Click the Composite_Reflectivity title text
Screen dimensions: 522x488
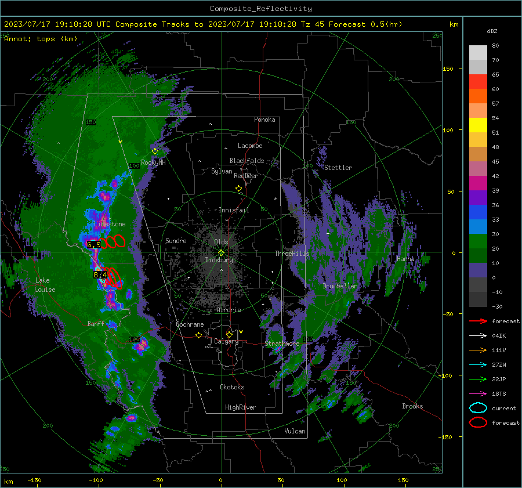[x=261, y=9]
